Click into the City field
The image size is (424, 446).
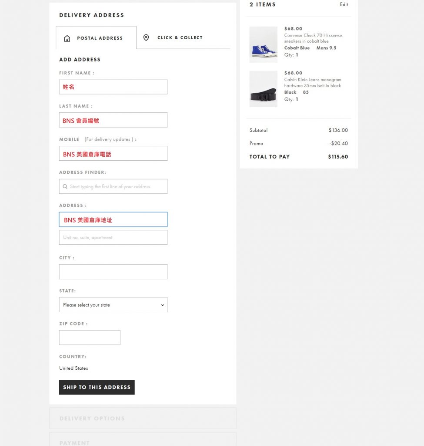(113, 272)
